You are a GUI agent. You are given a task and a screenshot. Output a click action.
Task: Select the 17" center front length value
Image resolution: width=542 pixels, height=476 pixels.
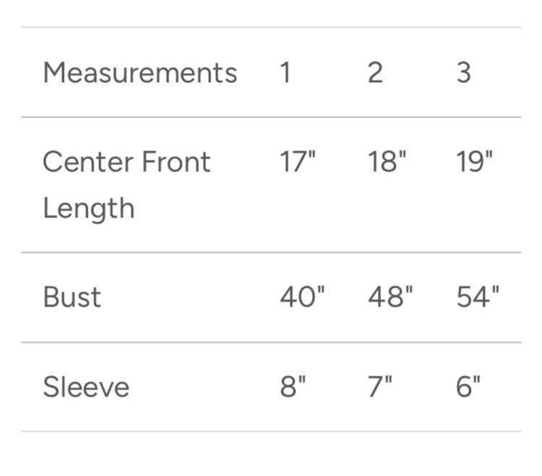[x=298, y=162]
